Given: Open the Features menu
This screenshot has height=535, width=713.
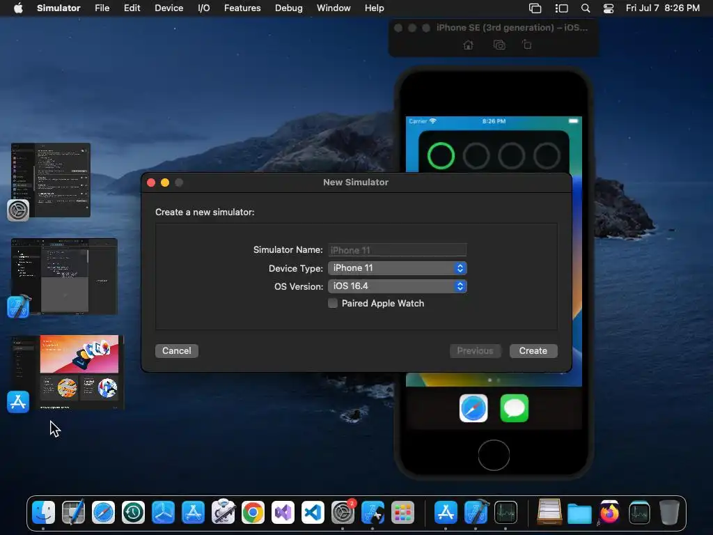Looking at the screenshot, I should click(x=242, y=8).
